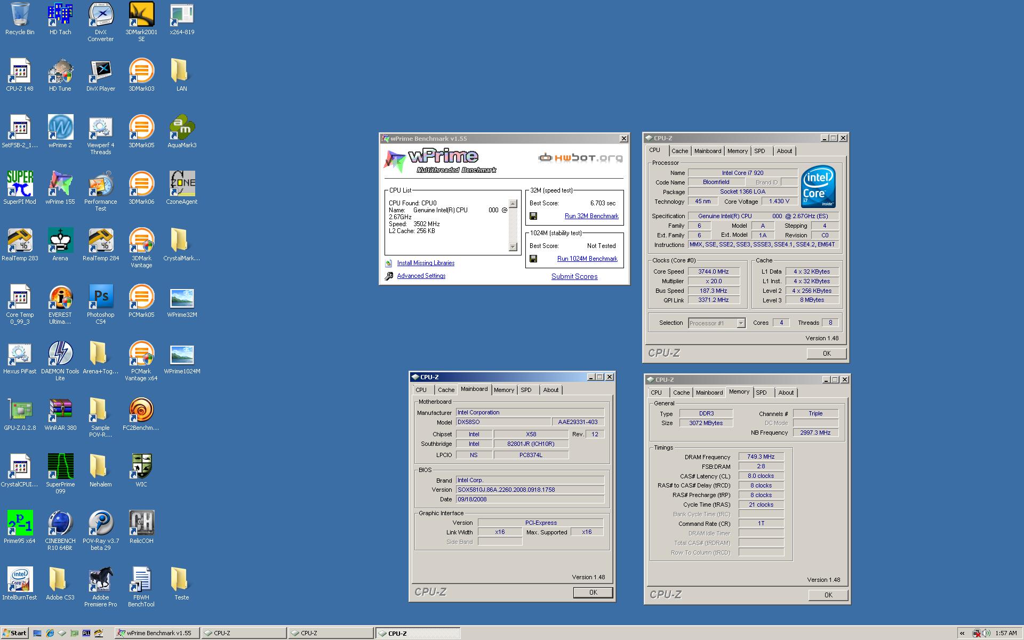Click Core Speed value 3744.0 MHz
This screenshot has width=1024, height=640.
point(714,271)
